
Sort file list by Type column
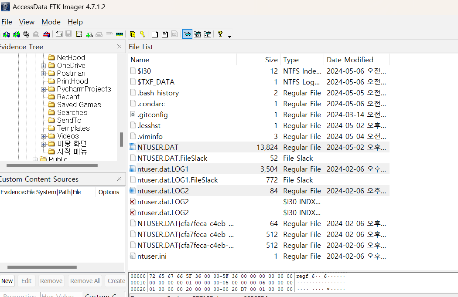(x=302, y=60)
